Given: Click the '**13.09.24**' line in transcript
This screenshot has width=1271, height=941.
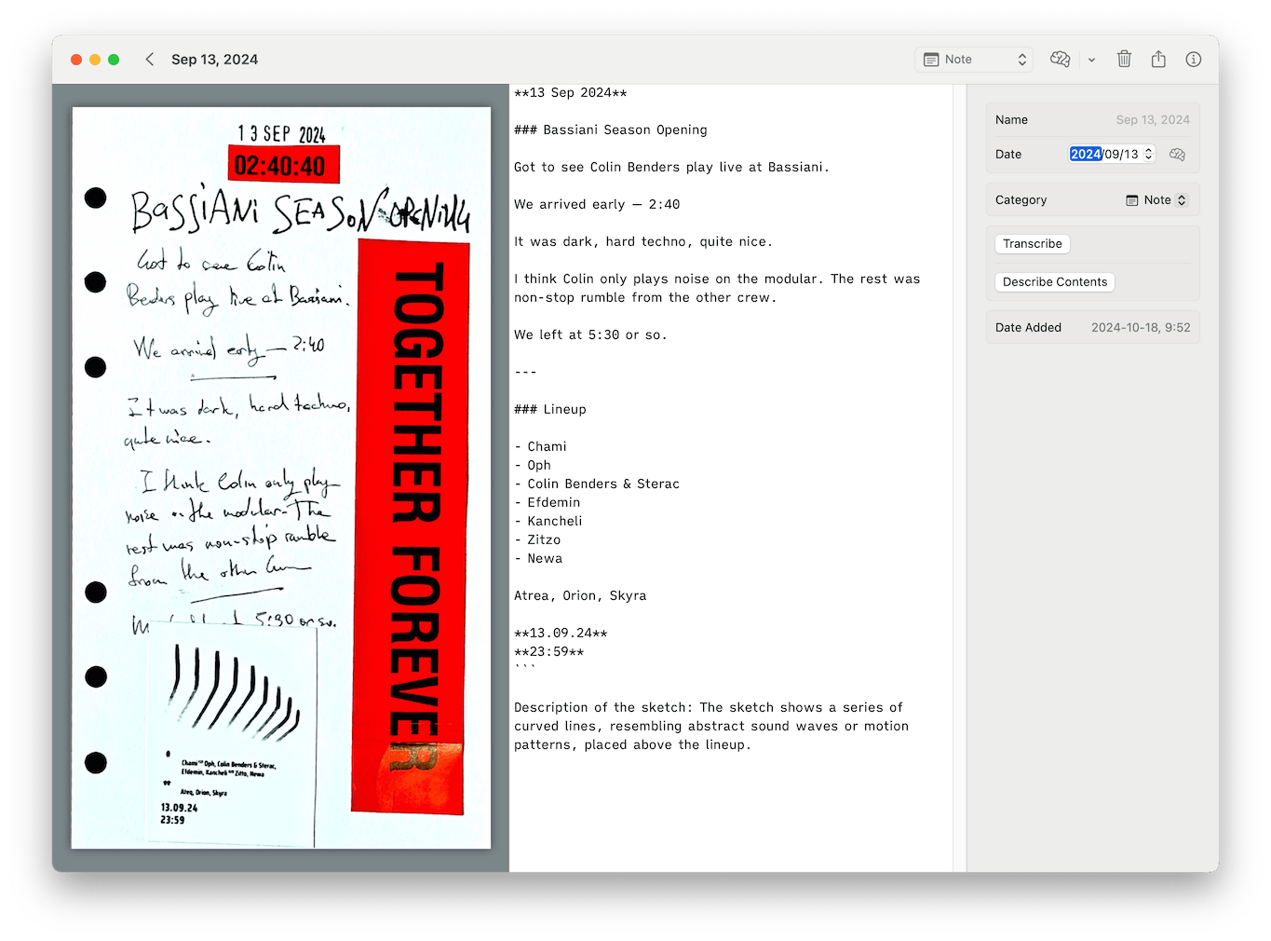Looking at the screenshot, I should click(x=561, y=634).
